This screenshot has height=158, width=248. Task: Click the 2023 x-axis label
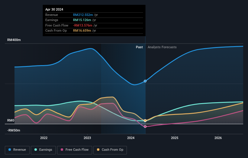point(87,138)
